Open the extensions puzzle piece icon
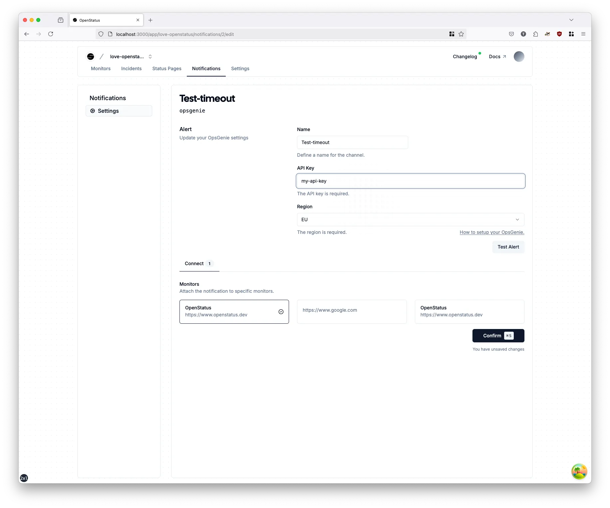This screenshot has height=508, width=610. (x=535, y=34)
